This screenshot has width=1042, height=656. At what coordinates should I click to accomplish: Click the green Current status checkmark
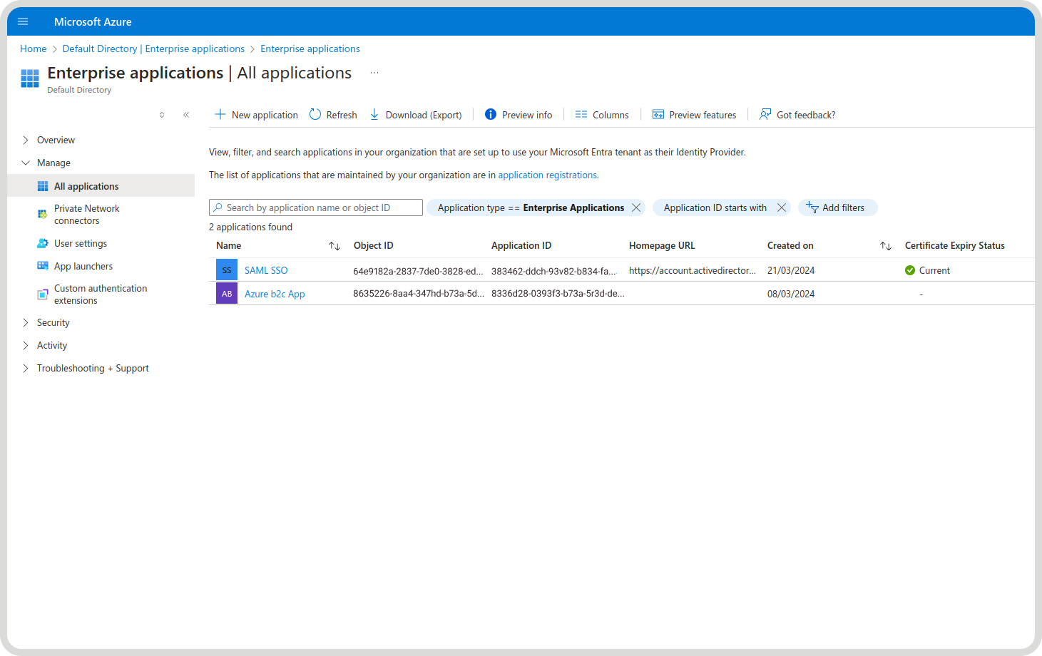(910, 270)
